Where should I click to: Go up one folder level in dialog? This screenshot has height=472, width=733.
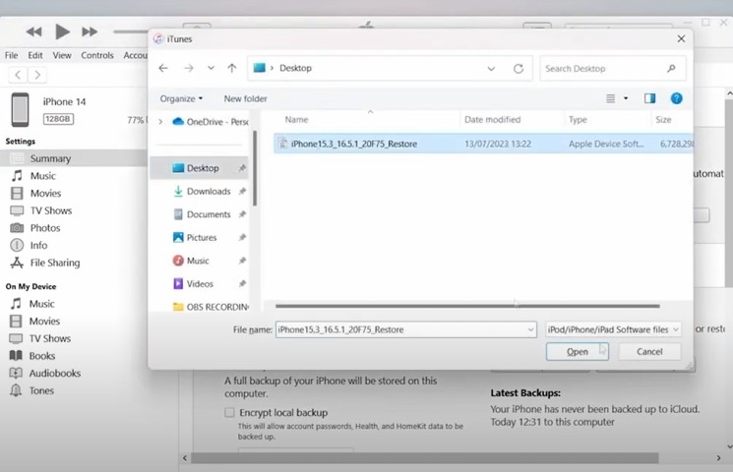(232, 68)
